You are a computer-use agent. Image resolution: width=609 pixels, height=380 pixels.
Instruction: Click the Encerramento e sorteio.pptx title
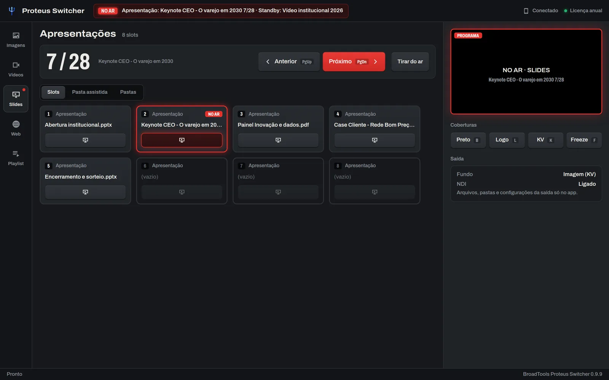(81, 177)
